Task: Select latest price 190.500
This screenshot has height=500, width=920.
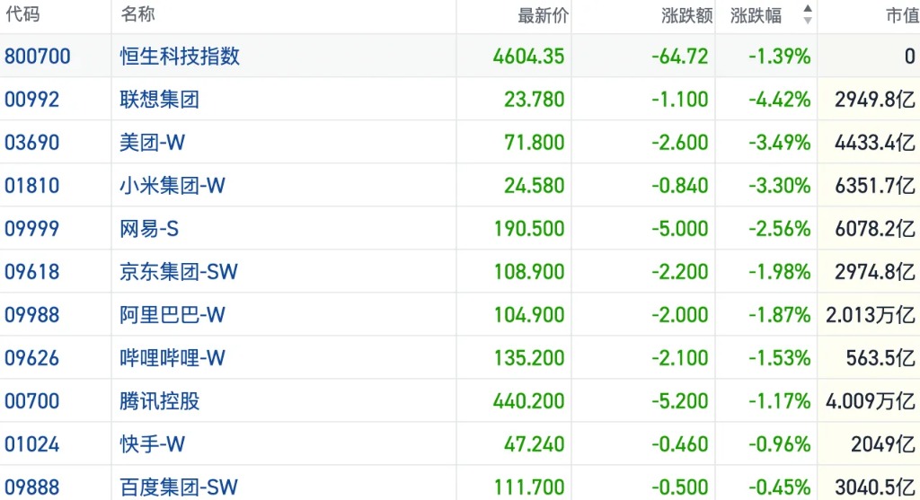Action: coord(529,229)
